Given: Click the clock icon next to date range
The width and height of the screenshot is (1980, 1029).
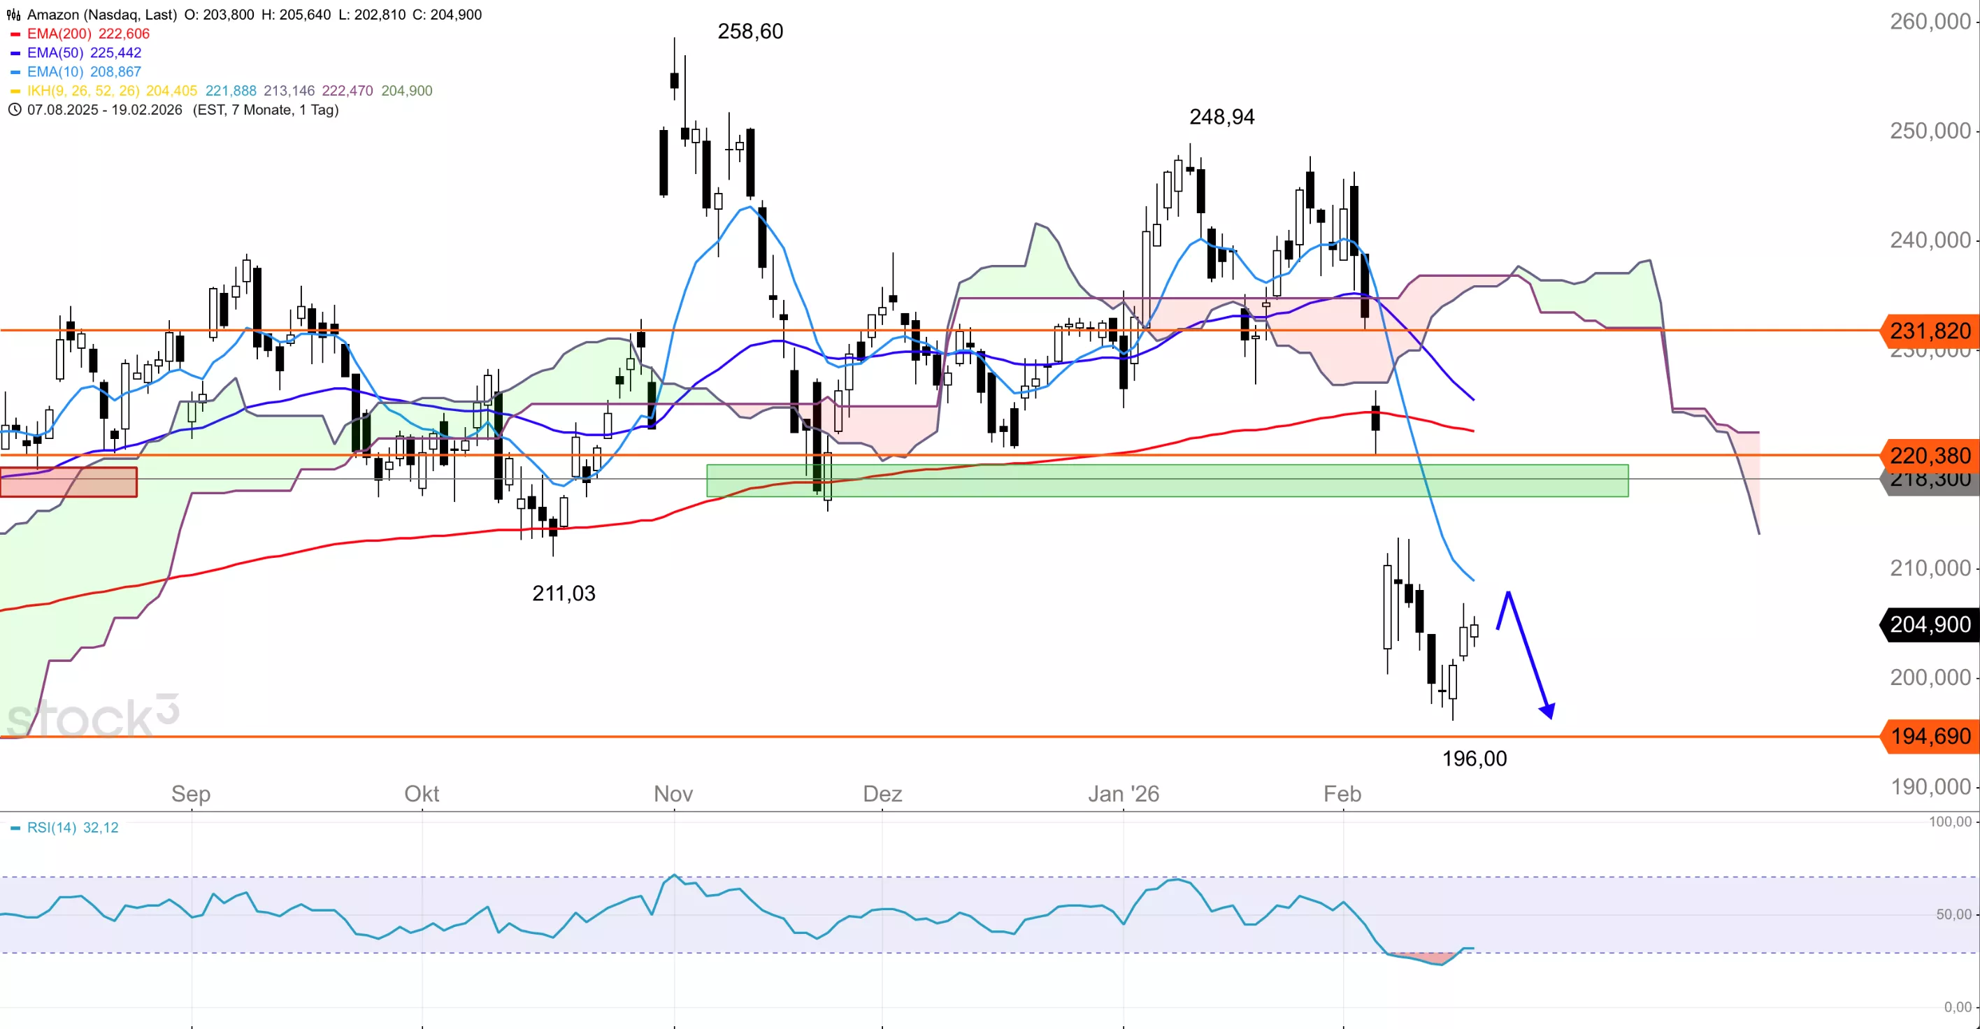Looking at the screenshot, I should pyautogui.click(x=14, y=110).
